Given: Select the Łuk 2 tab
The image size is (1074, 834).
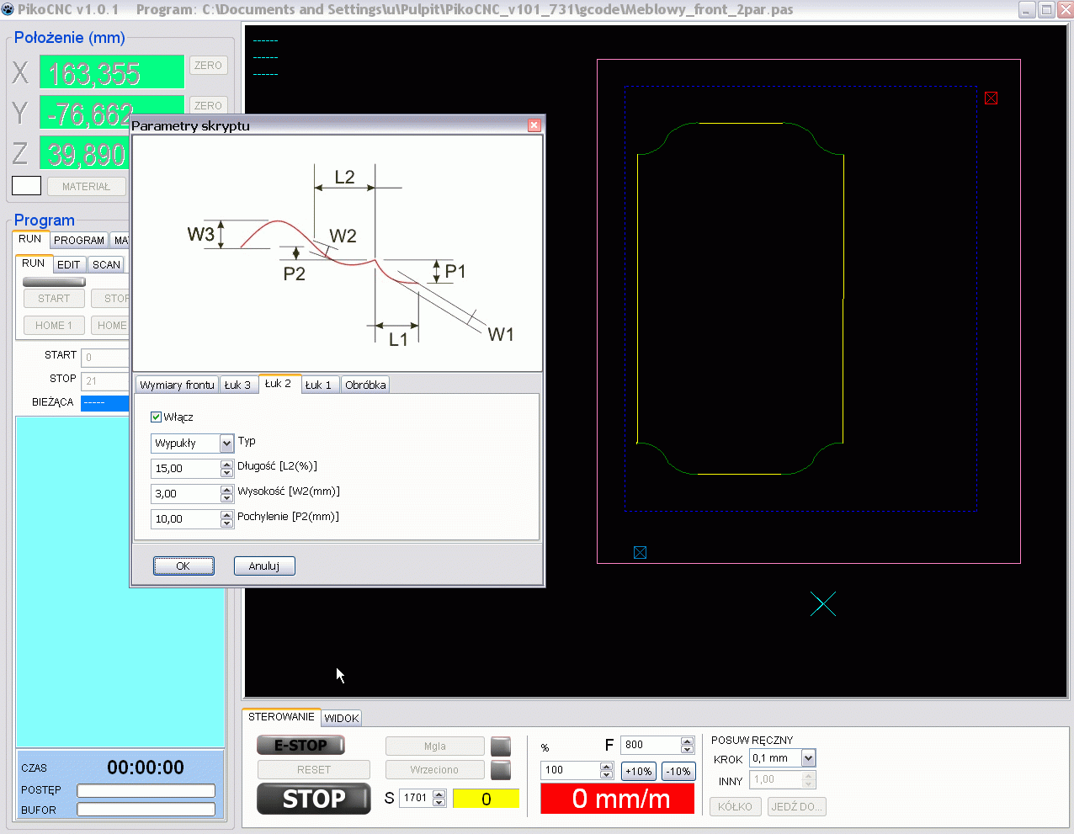Looking at the screenshot, I should (x=279, y=383).
